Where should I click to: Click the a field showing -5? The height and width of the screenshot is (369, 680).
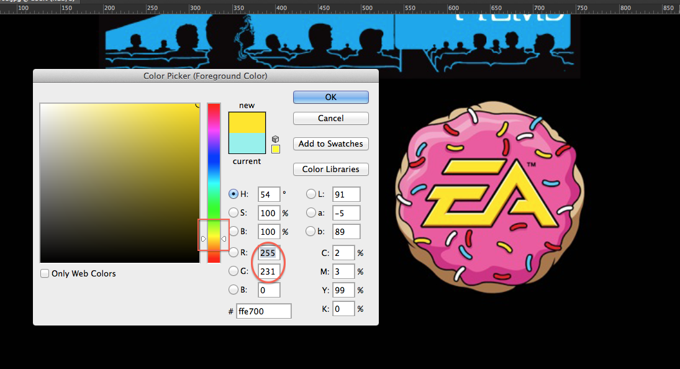point(346,213)
